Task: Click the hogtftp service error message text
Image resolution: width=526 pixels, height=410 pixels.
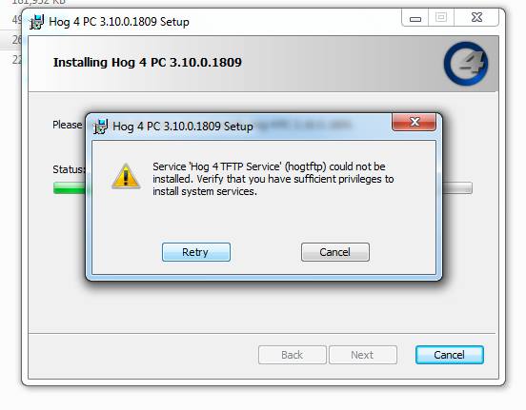Action: [273, 179]
